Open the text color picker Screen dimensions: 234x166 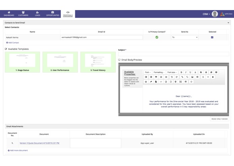195,72
